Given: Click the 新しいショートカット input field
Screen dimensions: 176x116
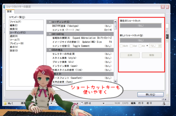Looking at the screenshot, I should tap(141, 40).
